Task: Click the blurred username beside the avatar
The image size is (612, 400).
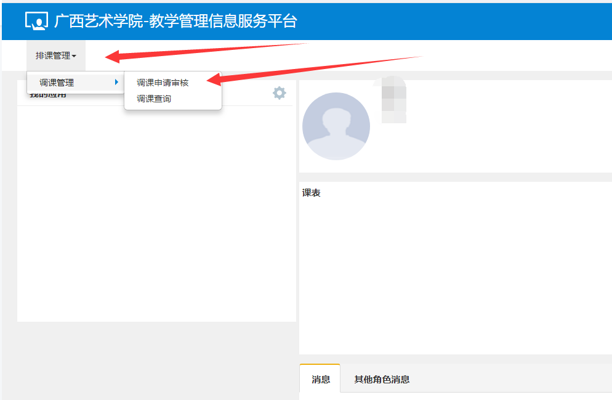Action: tap(394, 102)
